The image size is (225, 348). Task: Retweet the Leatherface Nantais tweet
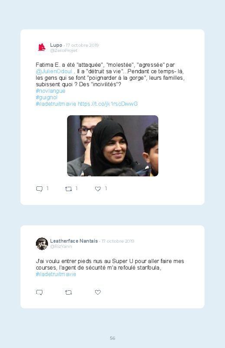(68, 293)
